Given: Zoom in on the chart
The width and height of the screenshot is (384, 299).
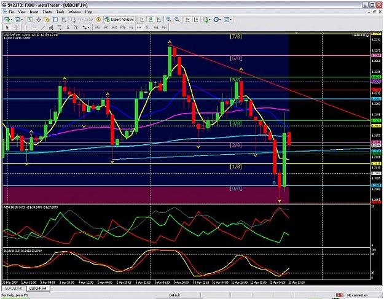Looking at the screenshot, I should point(168,20).
